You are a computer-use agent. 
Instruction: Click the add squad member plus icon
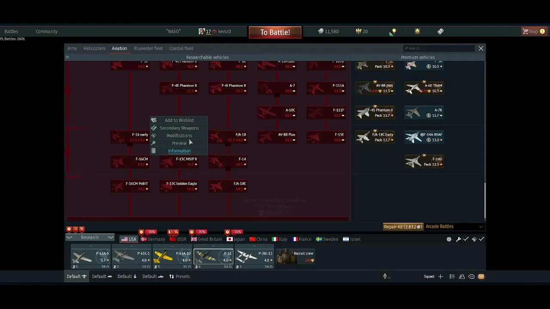click(x=440, y=277)
